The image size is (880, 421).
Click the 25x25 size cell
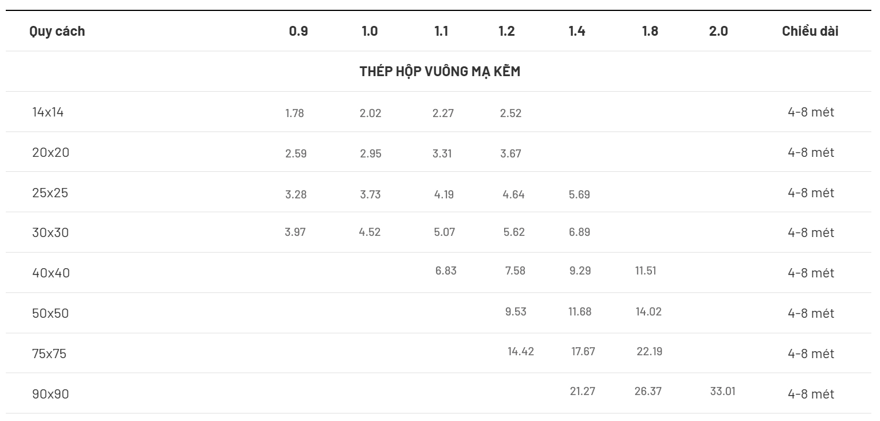[50, 193]
